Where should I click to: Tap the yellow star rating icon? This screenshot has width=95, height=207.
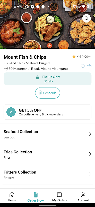pyautogui.click(x=74, y=57)
